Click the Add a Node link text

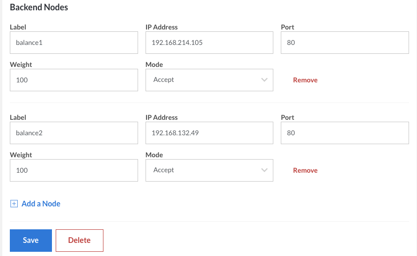pos(41,204)
